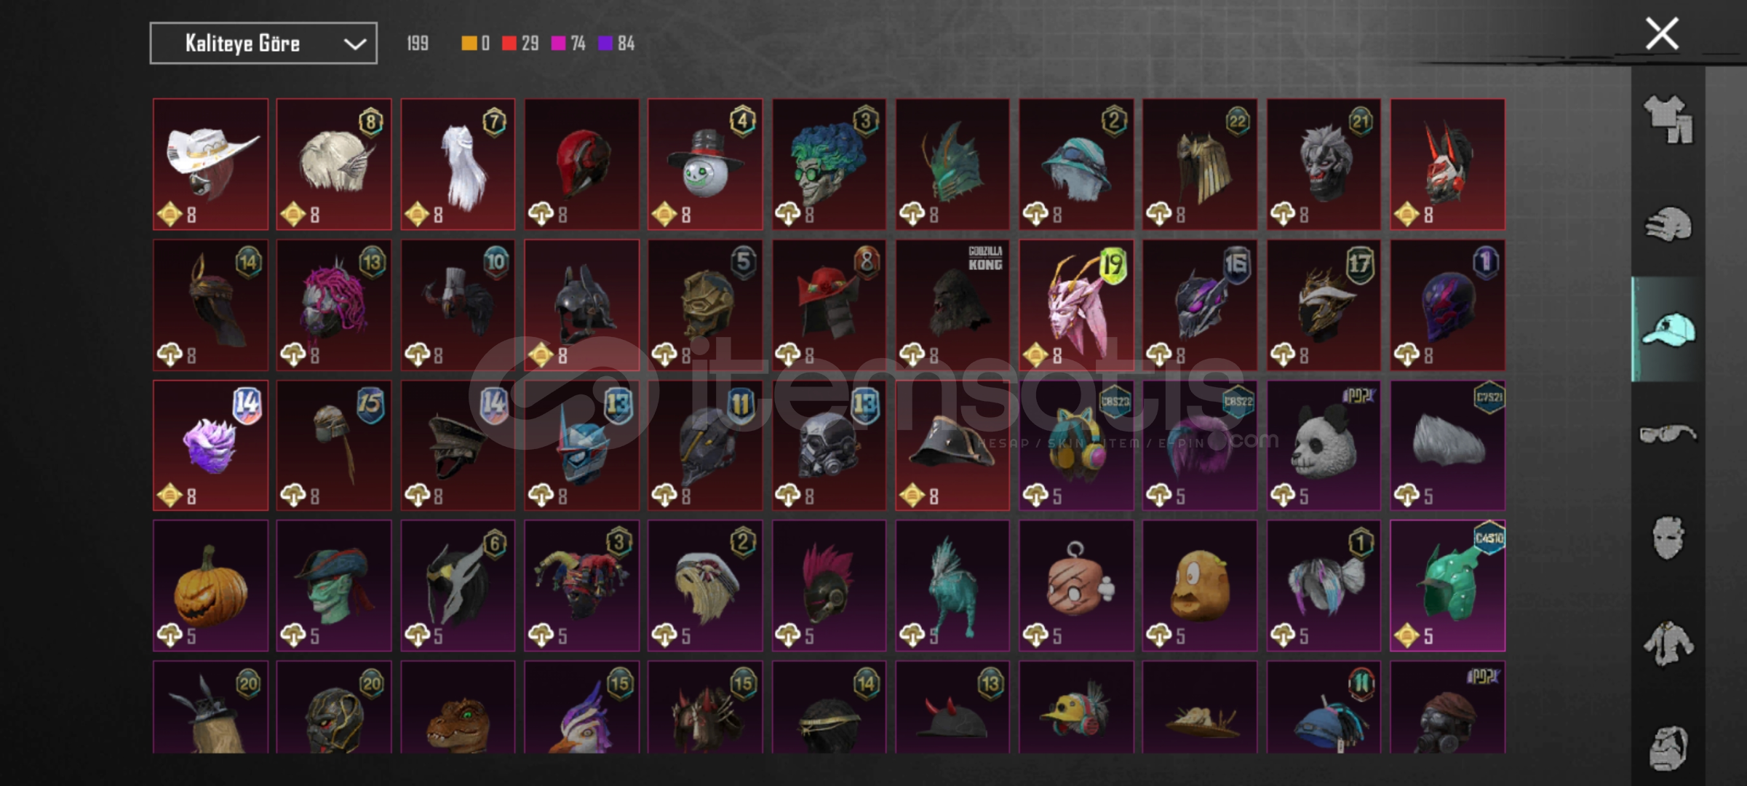Image resolution: width=1747 pixels, height=786 pixels.
Task: Choose the panda head item
Action: pos(1324,445)
